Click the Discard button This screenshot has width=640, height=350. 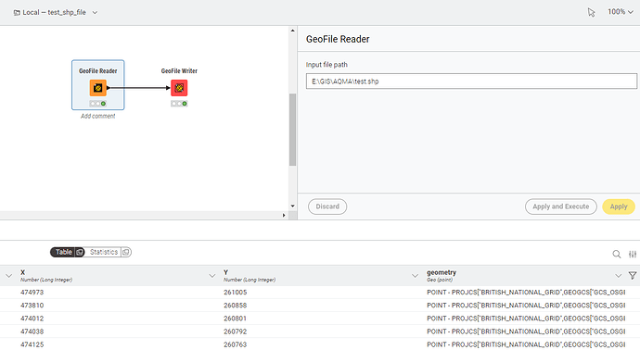pyautogui.click(x=327, y=206)
